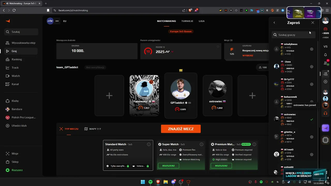Screen dimensions: 331x186
Task: Add player in first empty party slot
Action: tap(109, 96)
